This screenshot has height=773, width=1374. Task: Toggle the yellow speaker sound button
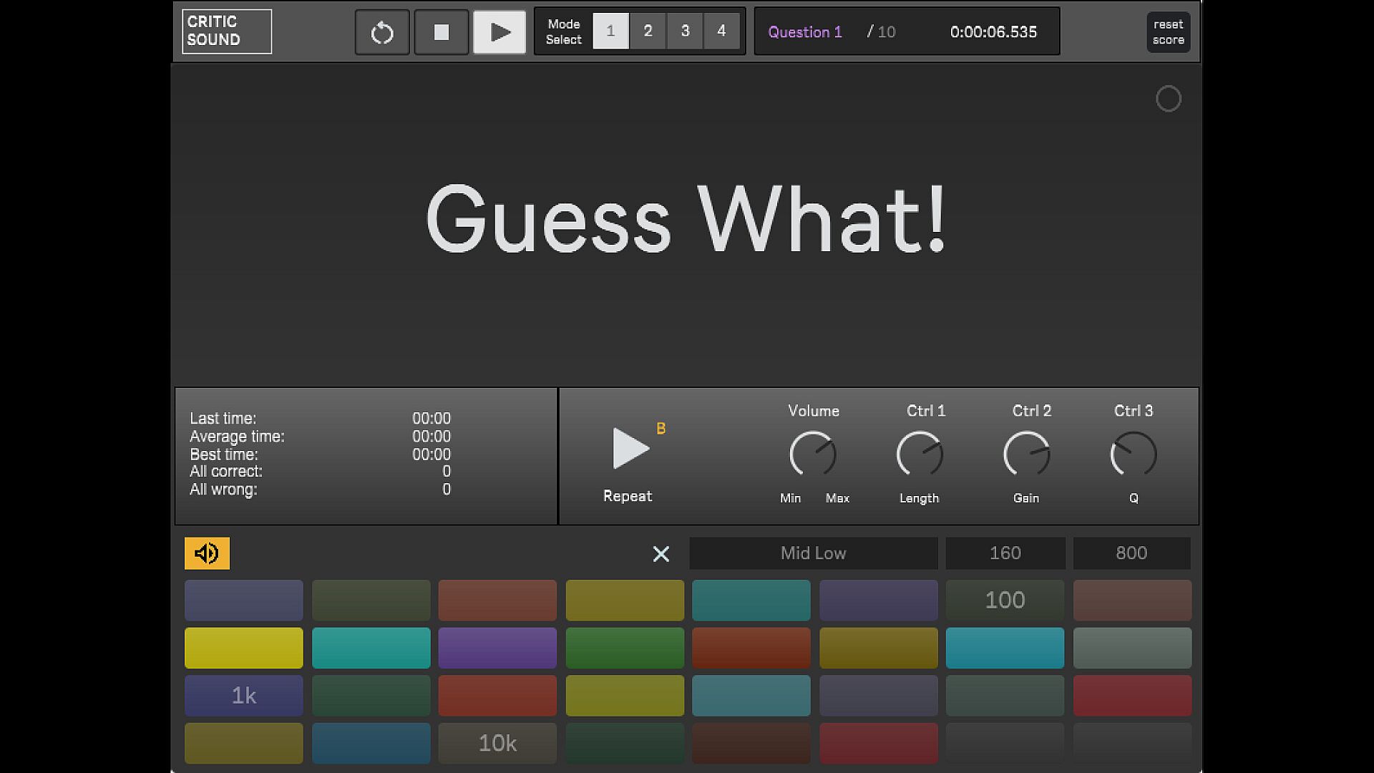pos(207,553)
